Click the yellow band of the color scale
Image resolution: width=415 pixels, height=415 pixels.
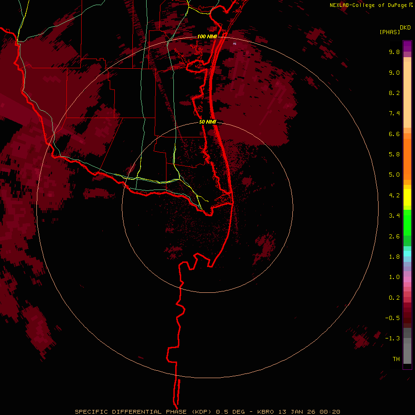407,197
